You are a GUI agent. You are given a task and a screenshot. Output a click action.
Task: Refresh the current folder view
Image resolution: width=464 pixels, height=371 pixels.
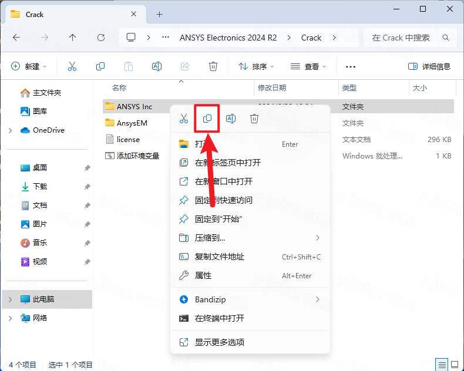coord(101,38)
